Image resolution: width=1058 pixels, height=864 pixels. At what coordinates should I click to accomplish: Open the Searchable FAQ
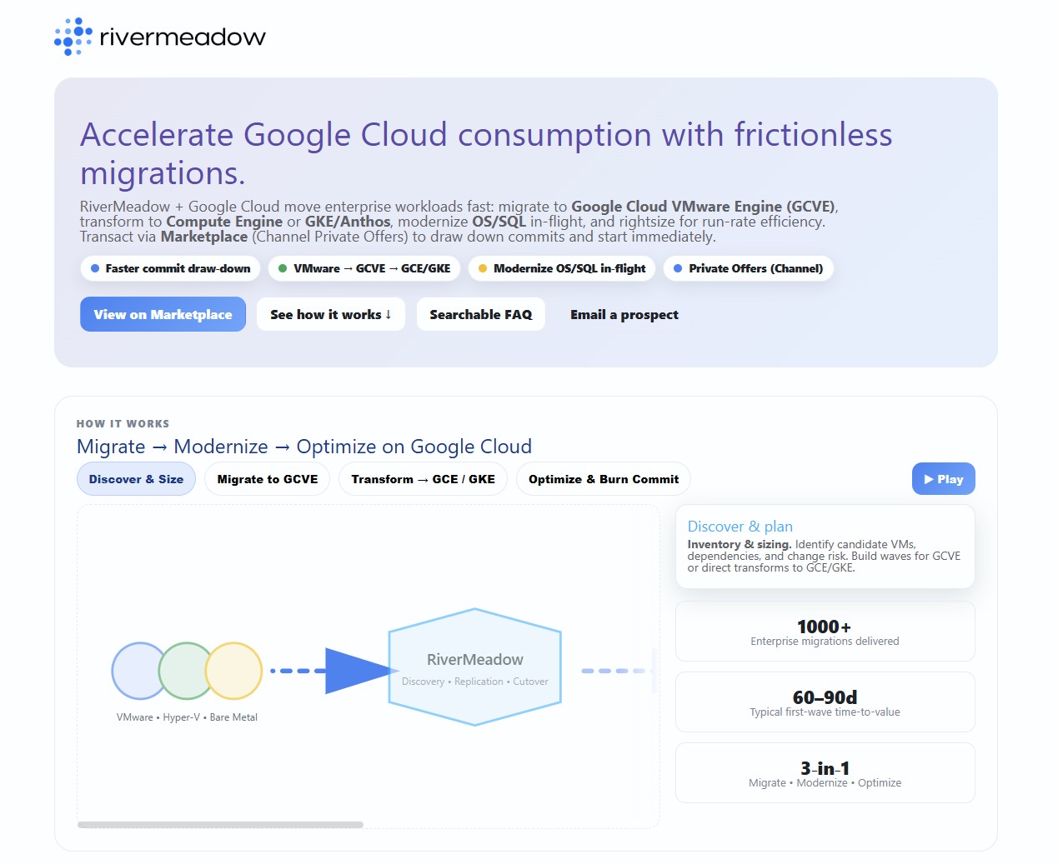coord(481,314)
